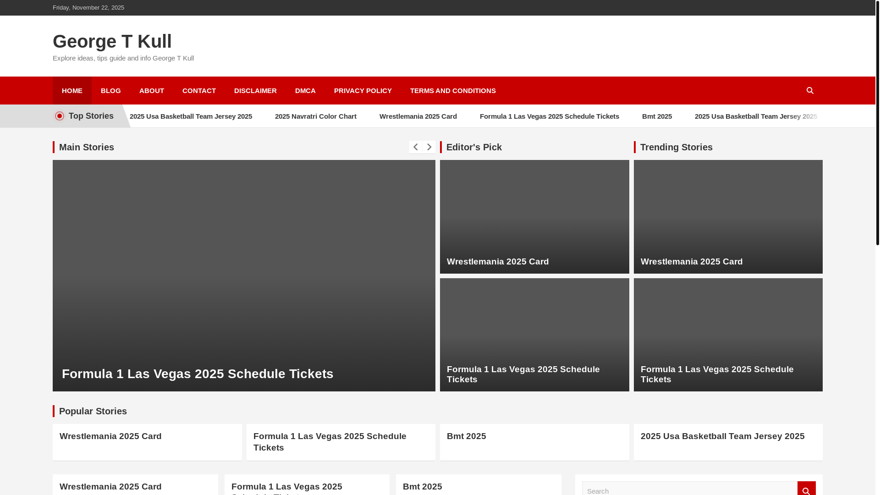Screen dimensions: 880x495
Task: Open the CONTACT page
Action: tap(199, 91)
